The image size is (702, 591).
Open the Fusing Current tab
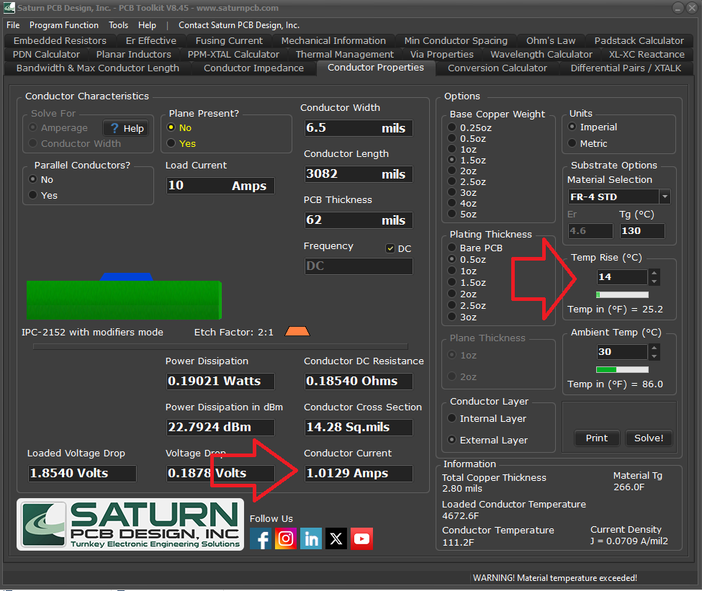[x=229, y=41]
